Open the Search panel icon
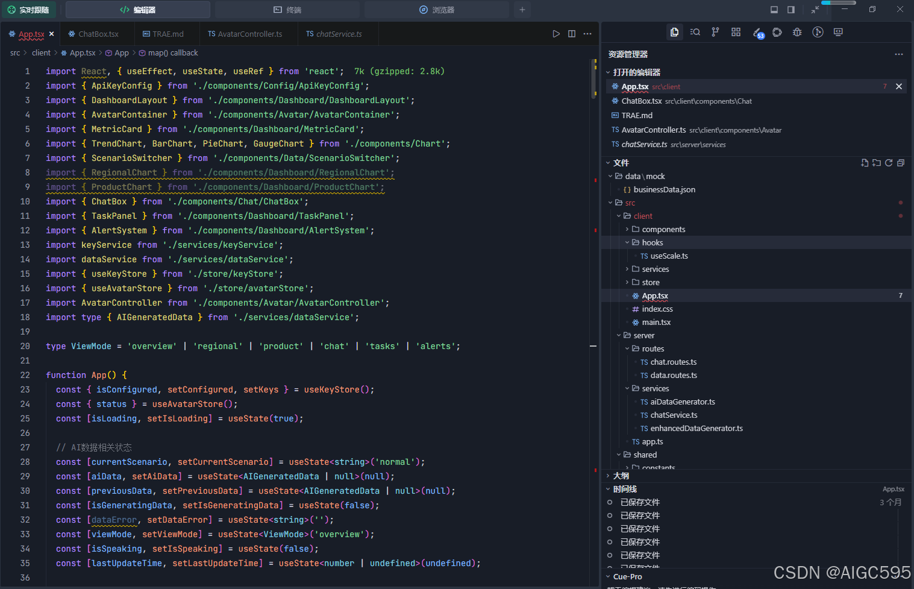 point(695,32)
